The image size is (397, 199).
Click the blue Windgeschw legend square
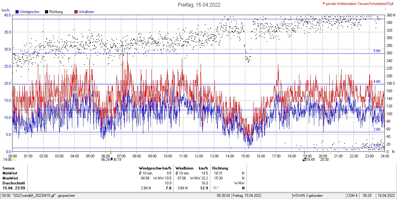[17, 12]
